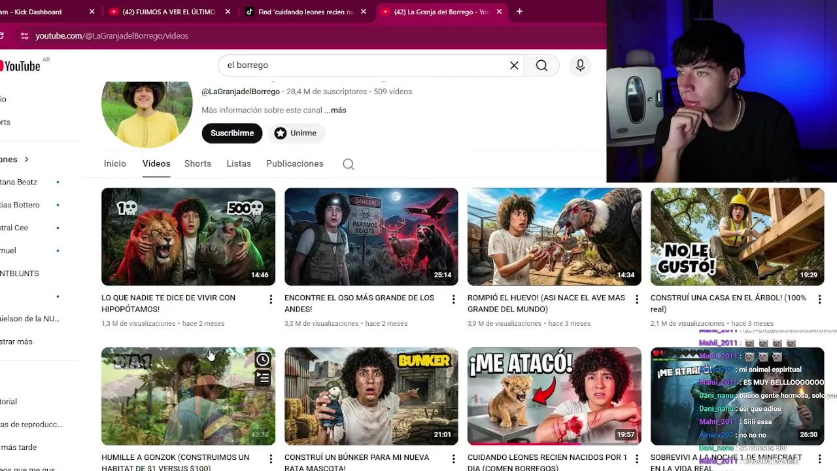The image size is (837, 471).
Task: Open title 'CONSTRUÍ UNA CASA EN EL ÁRBOL!'
Action: point(728,304)
